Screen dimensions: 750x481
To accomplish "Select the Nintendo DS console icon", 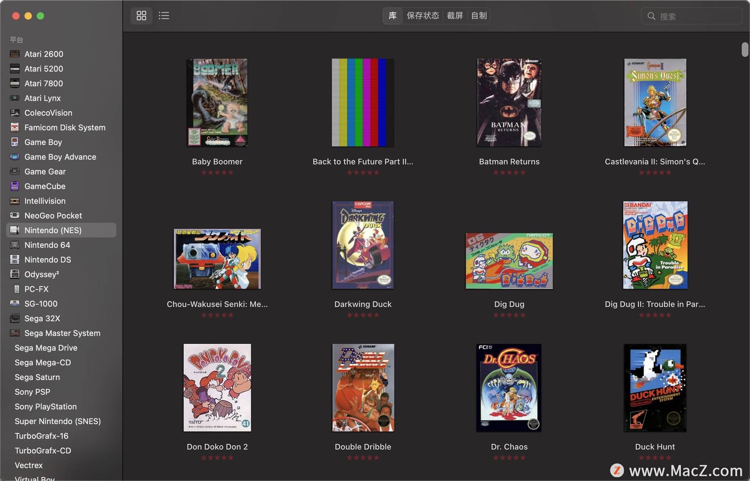I will coord(15,260).
